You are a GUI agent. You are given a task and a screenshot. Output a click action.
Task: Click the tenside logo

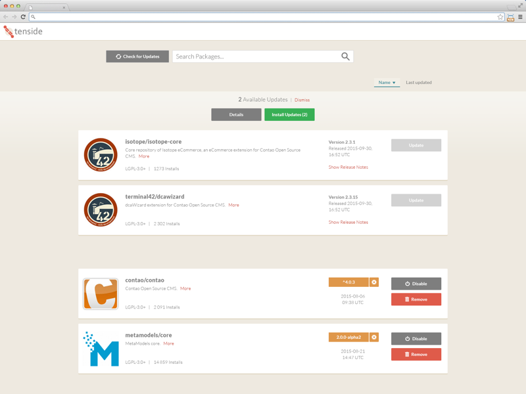click(23, 32)
